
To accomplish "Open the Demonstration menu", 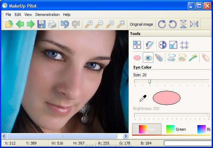I will click(x=47, y=15).
